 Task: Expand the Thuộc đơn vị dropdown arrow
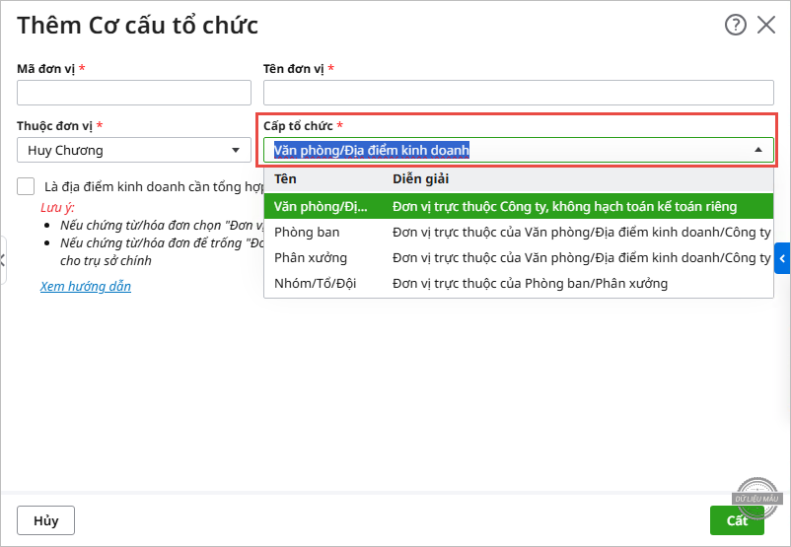[235, 151]
